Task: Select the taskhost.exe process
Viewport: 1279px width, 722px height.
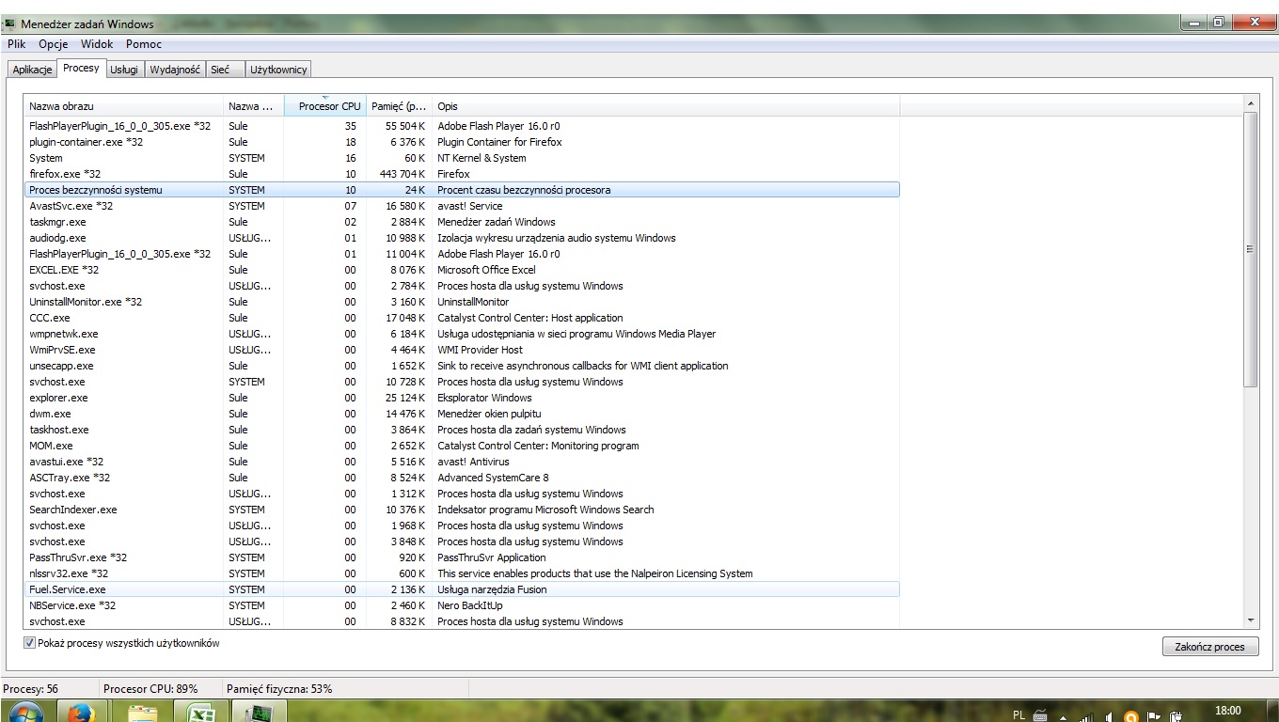Action: tap(462, 430)
